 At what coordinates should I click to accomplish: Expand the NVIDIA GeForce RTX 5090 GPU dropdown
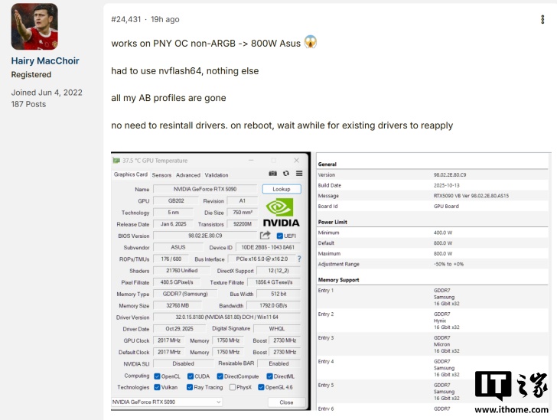click(x=218, y=402)
